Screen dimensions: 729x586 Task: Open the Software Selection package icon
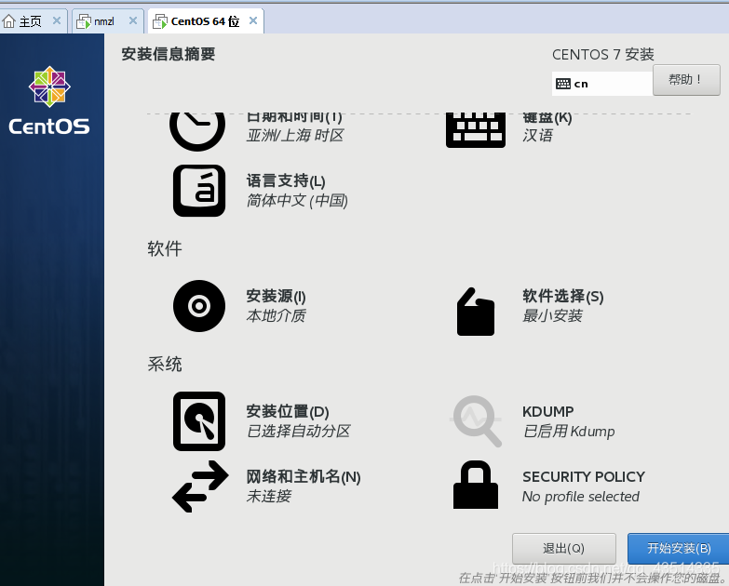tap(476, 311)
